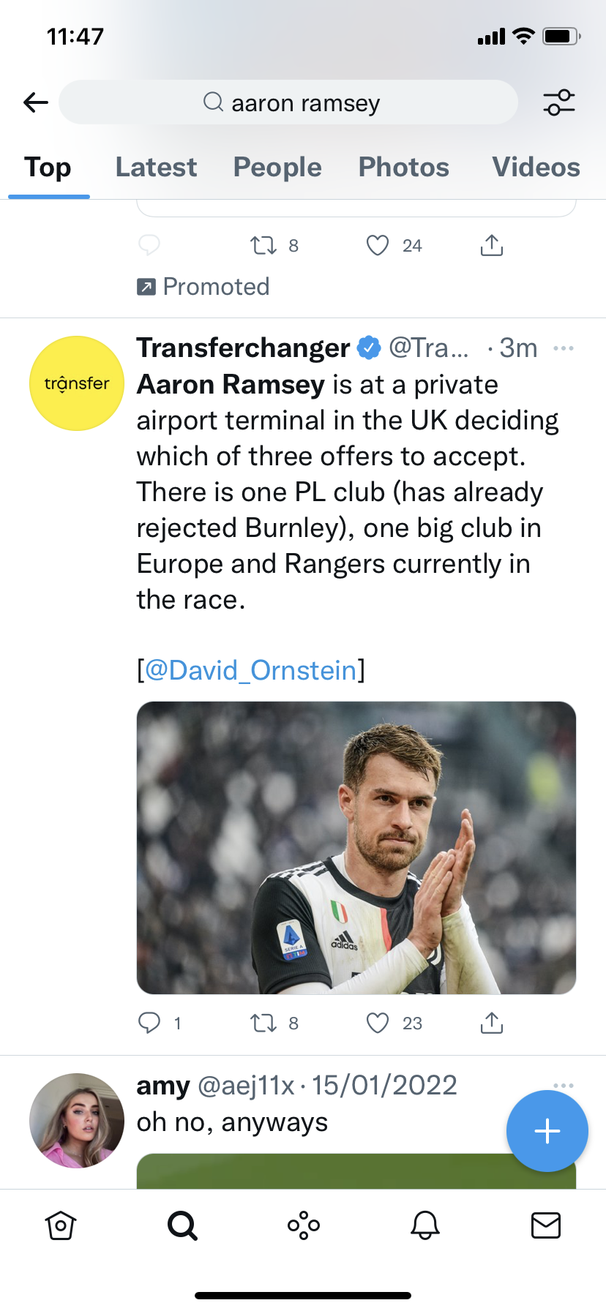Open the @David_Ornstein mention link
The image size is (606, 1311).
click(x=251, y=670)
